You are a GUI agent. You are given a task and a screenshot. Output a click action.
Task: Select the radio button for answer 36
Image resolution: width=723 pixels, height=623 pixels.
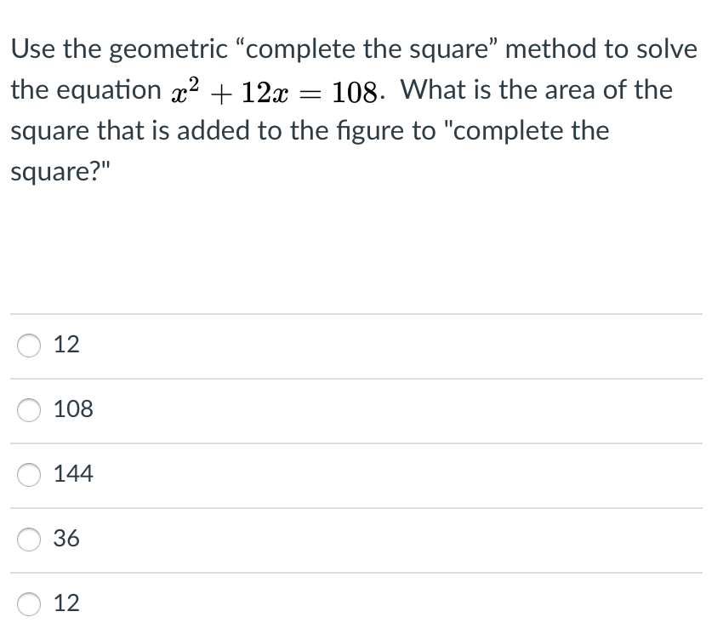tap(27, 540)
